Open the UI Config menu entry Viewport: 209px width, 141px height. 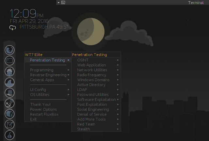click(48, 89)
